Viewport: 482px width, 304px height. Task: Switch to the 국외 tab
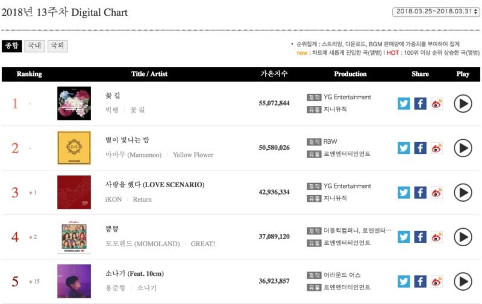point(57,46)
